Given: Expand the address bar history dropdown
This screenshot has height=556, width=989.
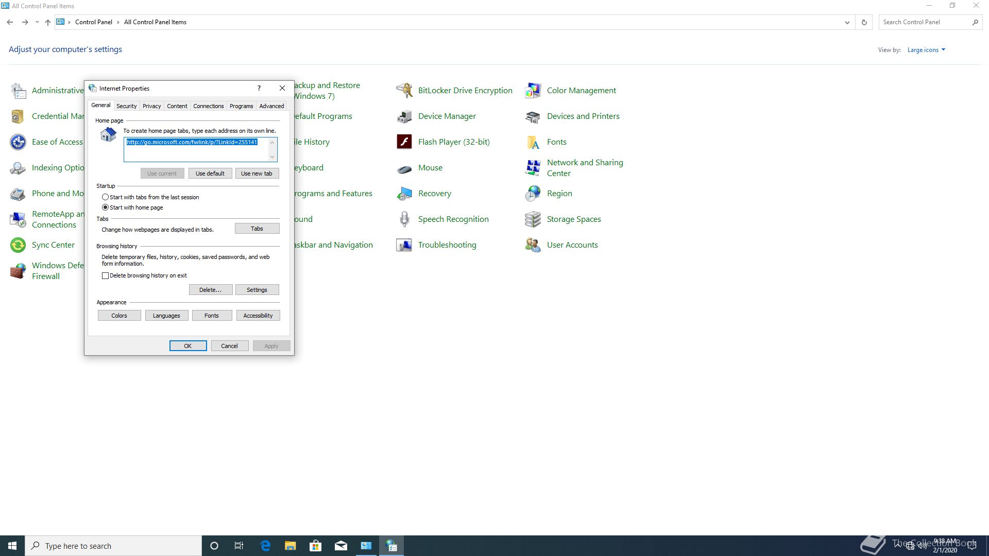Looking at the screenshot, I should click(x=847, y=22).
